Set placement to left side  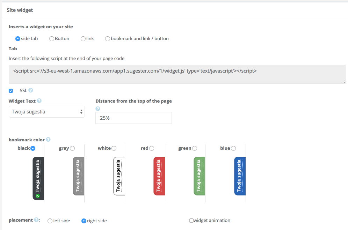point(50,221)
